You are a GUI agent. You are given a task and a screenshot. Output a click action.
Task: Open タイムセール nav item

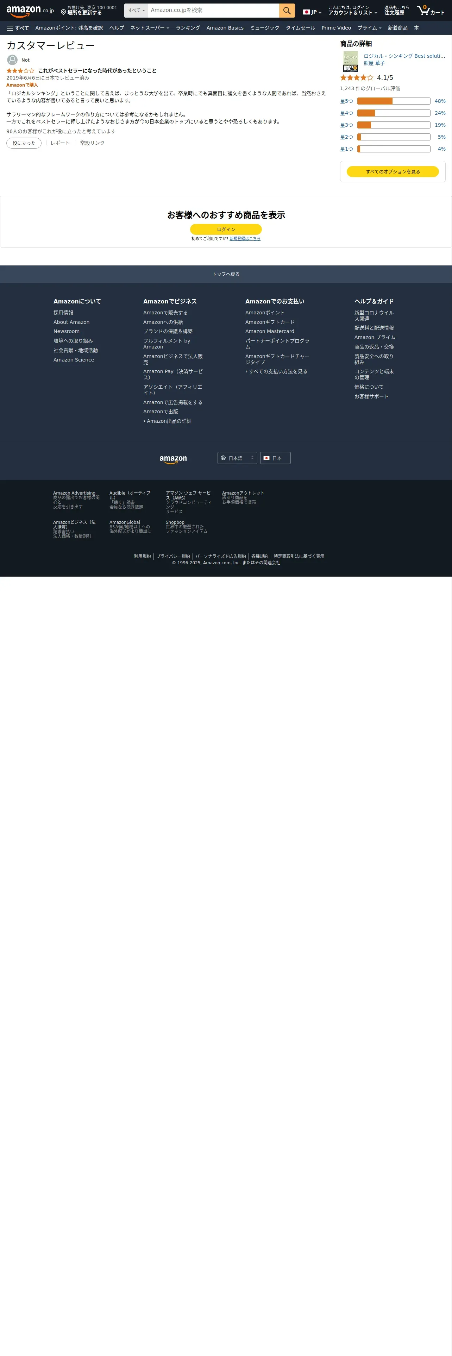(x=301, y=28)
